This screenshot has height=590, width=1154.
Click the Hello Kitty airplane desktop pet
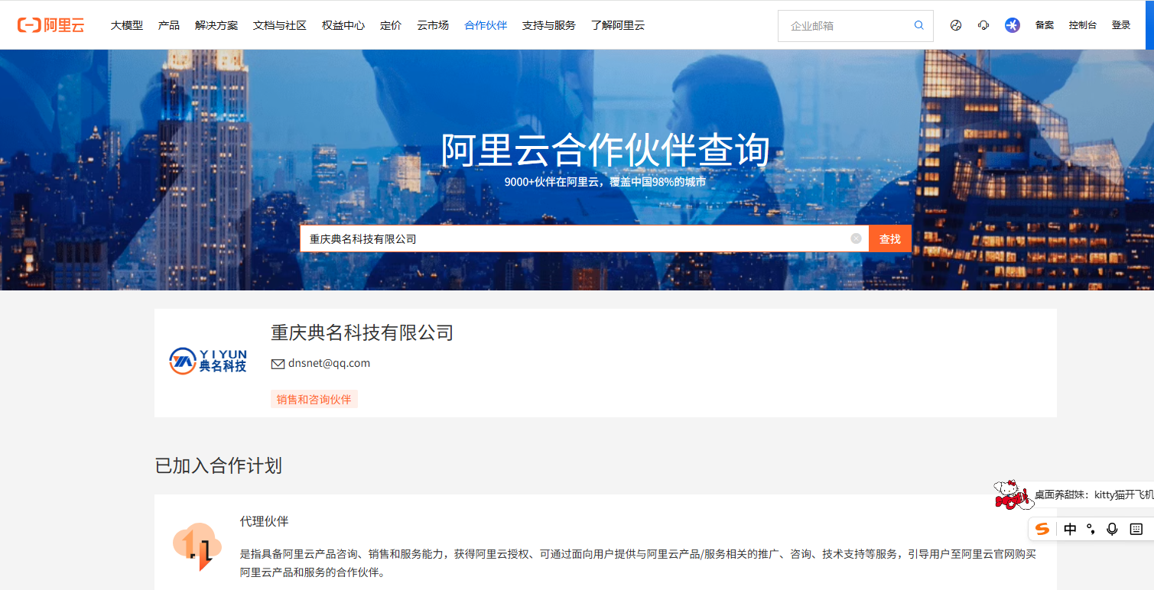pos(1013,495)
